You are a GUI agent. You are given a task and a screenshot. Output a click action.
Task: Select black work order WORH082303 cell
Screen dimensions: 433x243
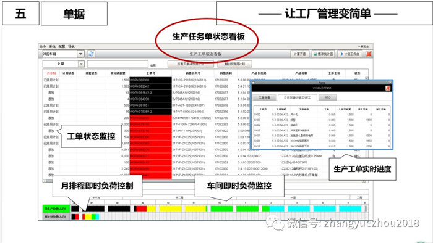pos(150,80)
